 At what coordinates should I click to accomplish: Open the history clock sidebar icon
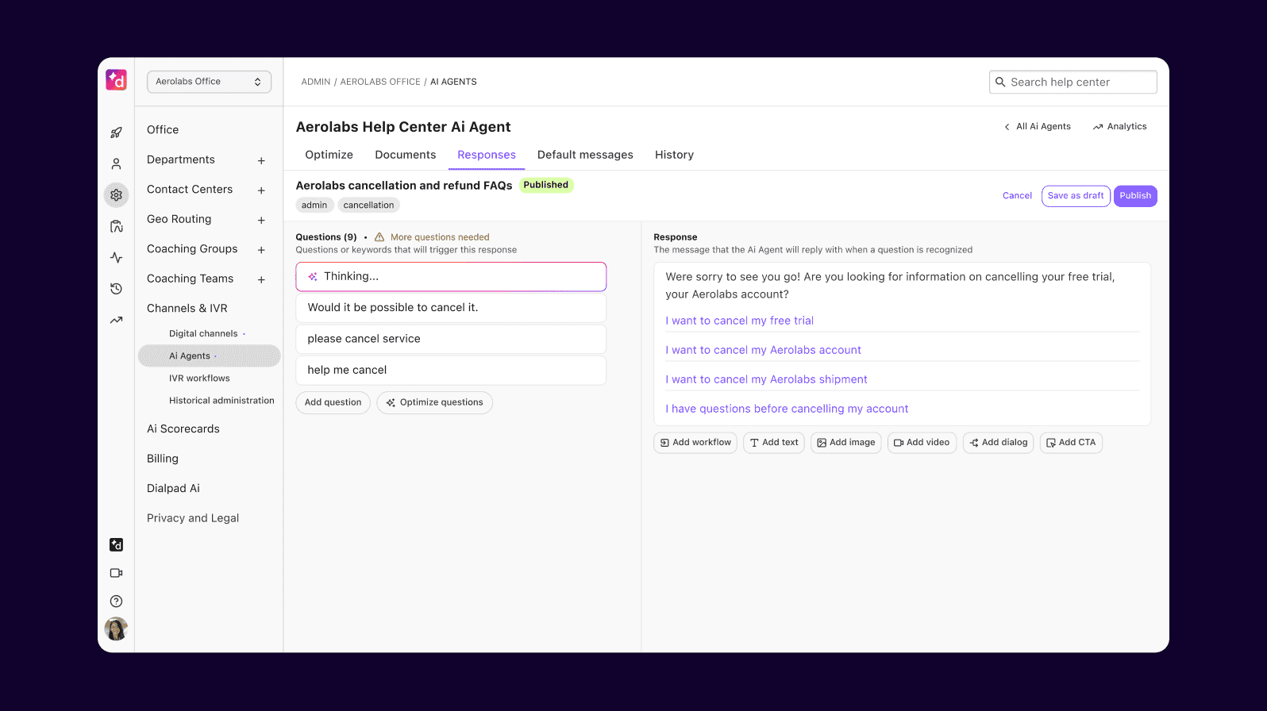[116, 289]
